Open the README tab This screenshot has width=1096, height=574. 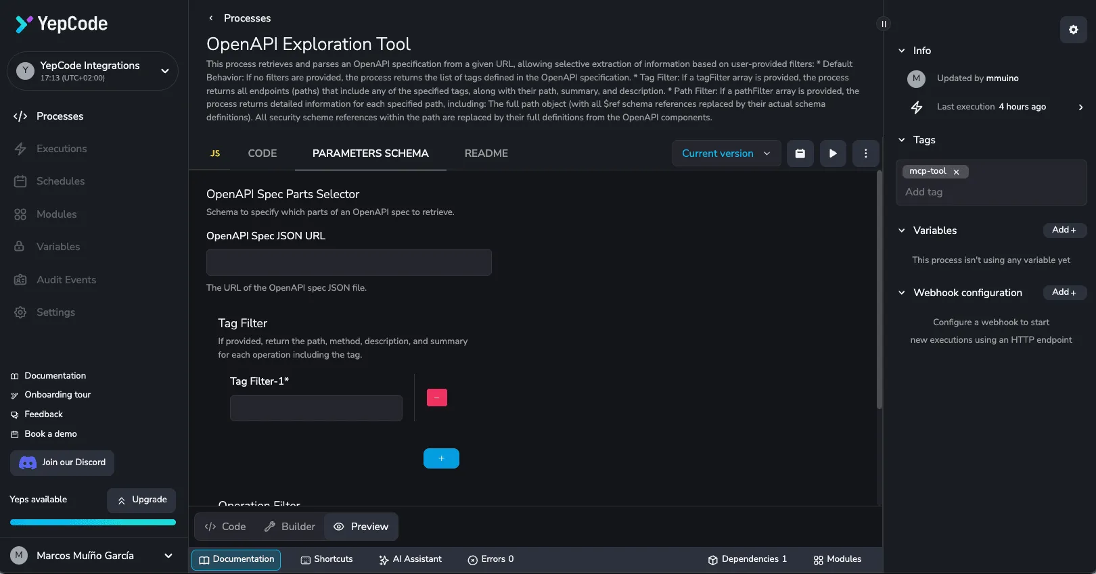(x=486, y=153)
